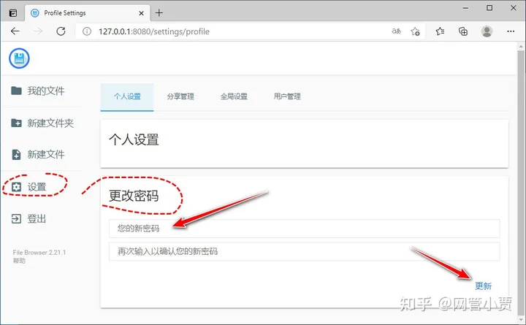Click the 新建文件 document-plus icon
Image resolution: width=526 pixels, height=325 pixels.
tap(16, 155)
